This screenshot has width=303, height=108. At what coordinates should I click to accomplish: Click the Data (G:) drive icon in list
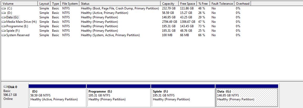(x=4, y=17)
